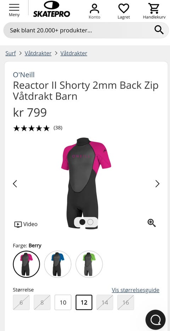Select the image carousel's second dot

tap(90, 222)
